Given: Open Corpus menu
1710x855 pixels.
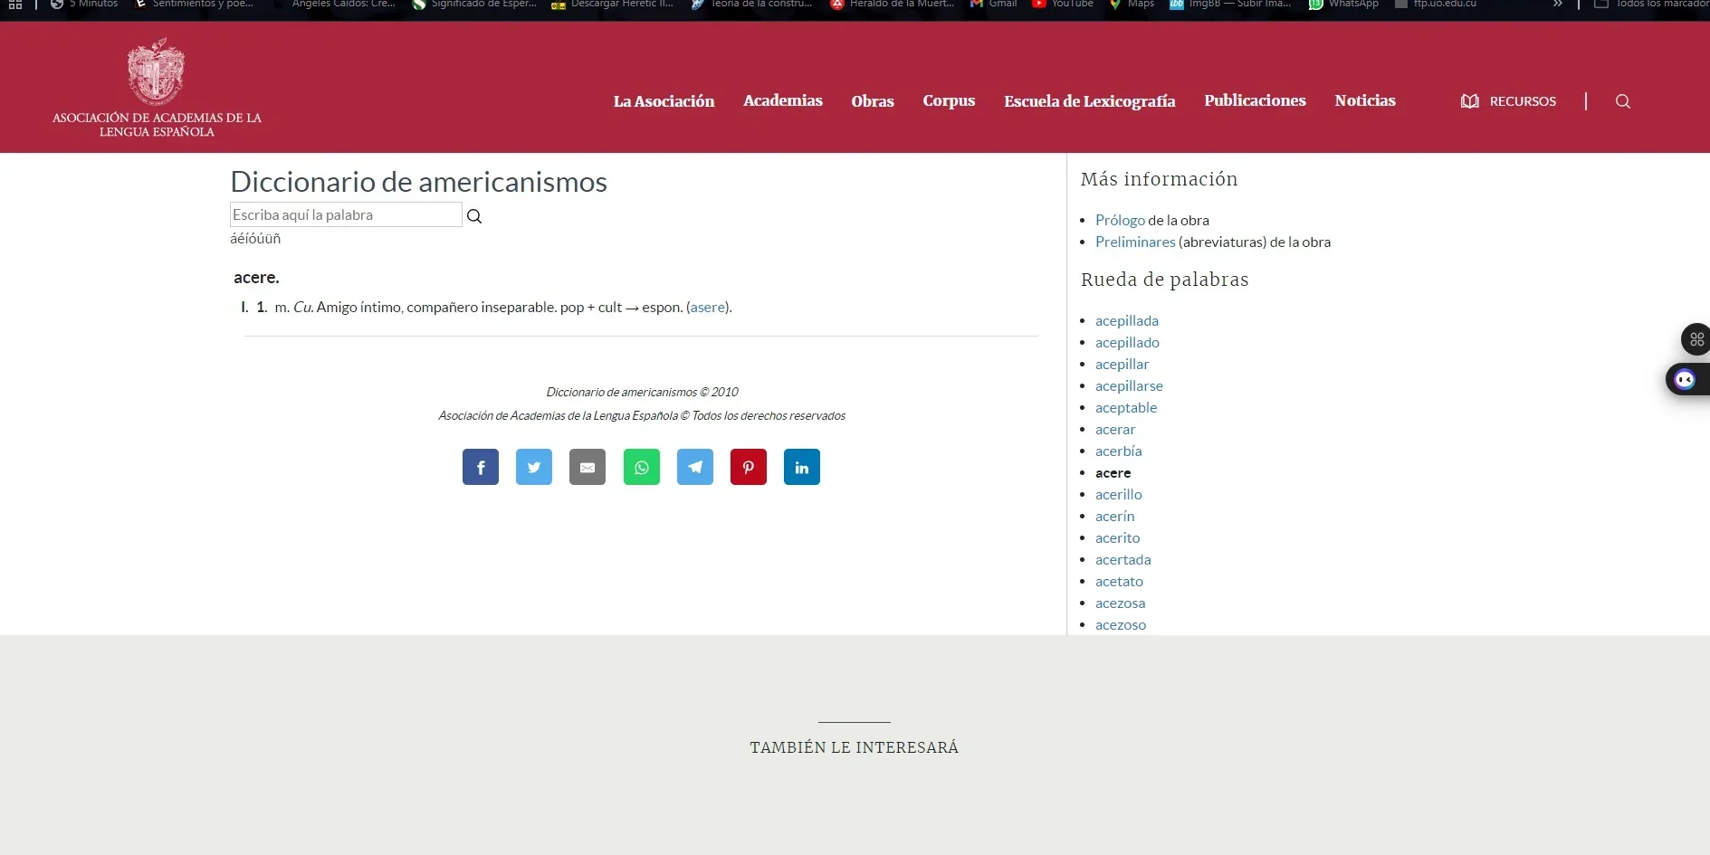Looking at the screenshot, I should (949, 101).
